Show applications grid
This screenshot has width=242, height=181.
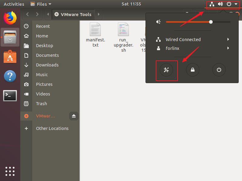10,171
